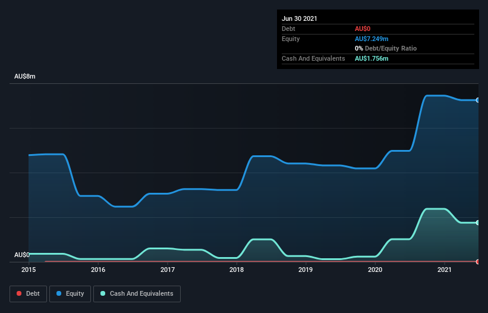Click the 2019 x-axis label
This screenshot has height=313, width=488.
point(306,270)
